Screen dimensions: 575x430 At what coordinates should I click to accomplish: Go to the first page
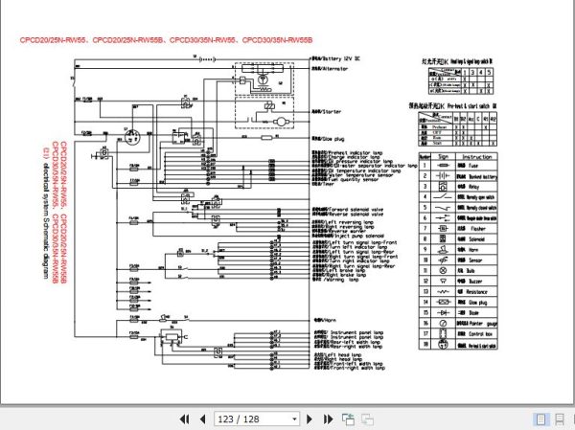184,419
